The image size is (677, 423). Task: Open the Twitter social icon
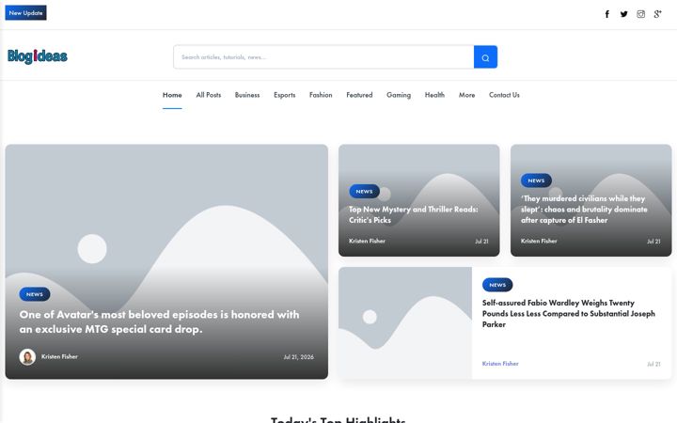624,14
